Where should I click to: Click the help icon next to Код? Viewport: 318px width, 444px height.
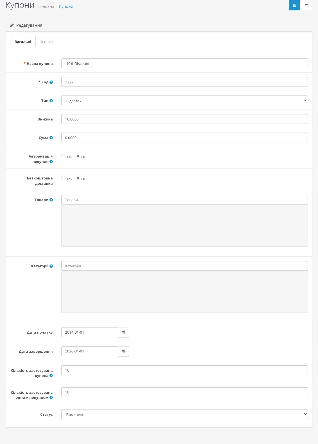coord(51,82)
